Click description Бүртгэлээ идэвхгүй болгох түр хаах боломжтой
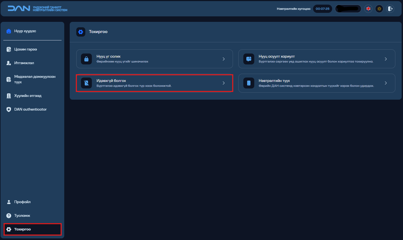The image size is (403, 240). point(134,86)
